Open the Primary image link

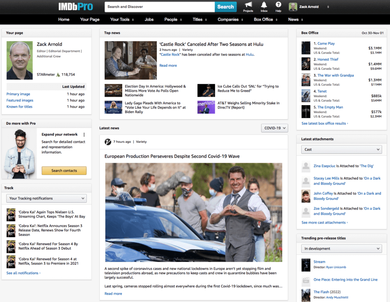click(18, 94)
